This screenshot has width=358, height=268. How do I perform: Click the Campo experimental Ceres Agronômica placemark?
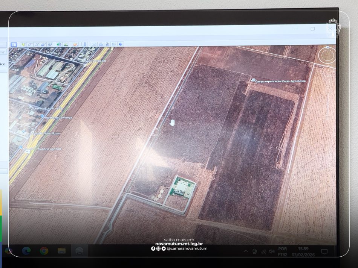coord(254,80)
